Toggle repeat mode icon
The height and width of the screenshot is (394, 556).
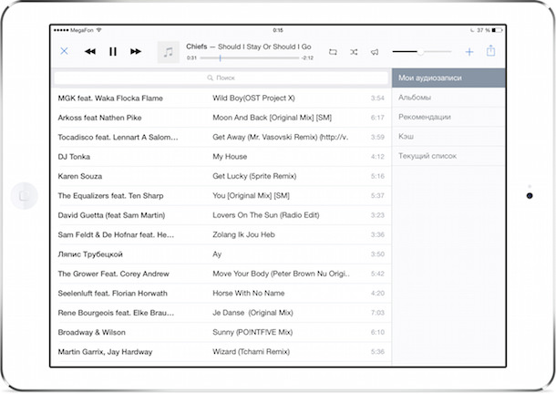(x=333, y=52)
